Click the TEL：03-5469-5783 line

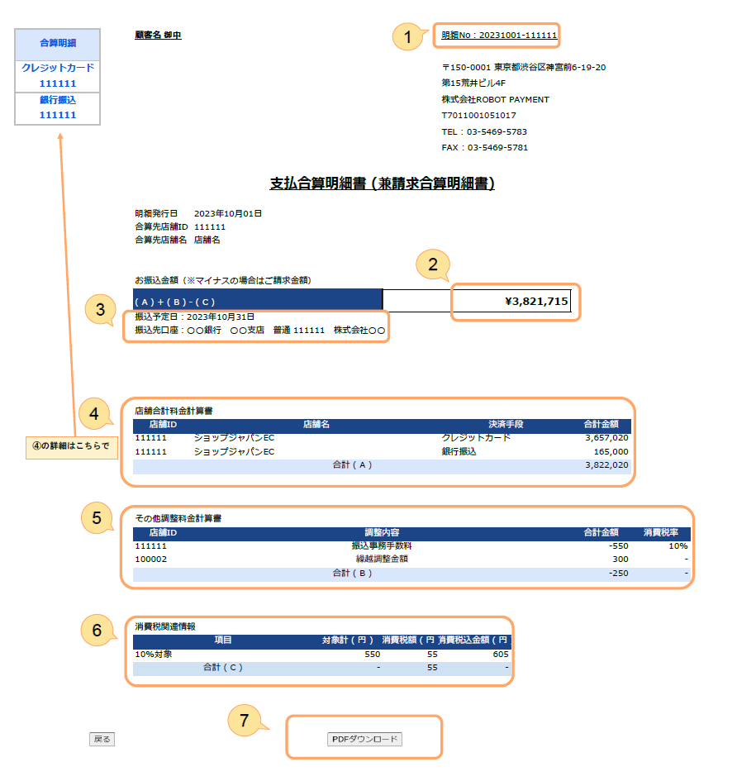click(x=484, y=132)
